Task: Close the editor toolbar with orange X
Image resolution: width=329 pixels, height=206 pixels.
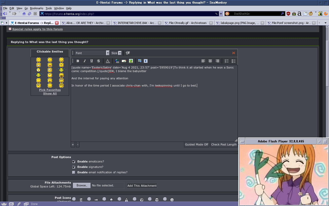Action: tap(234, 53)
